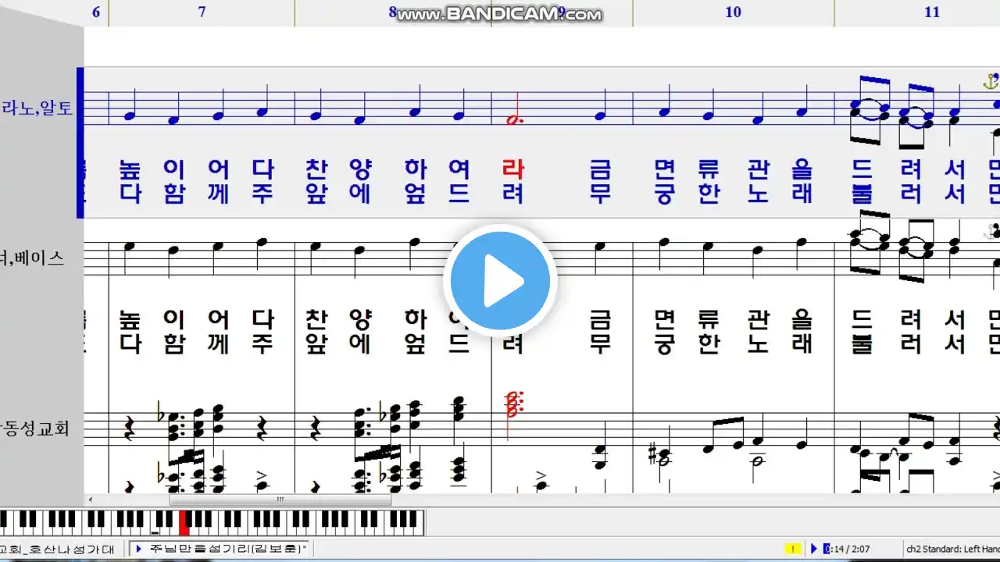This screenshot has height=562, width=1000.
Task: Click the horizontal scrollbar thumb
Action: (280, 500)
